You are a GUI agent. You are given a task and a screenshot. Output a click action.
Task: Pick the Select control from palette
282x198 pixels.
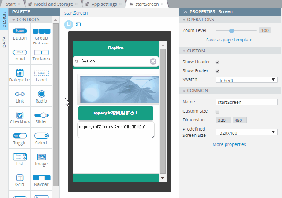tap(41, 139)
